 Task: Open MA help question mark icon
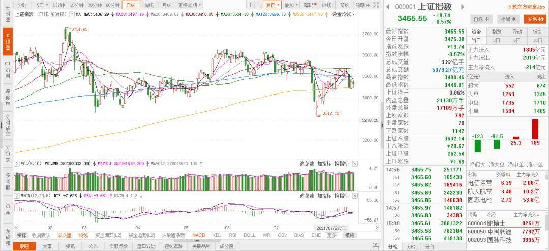(x=72, y=14)
